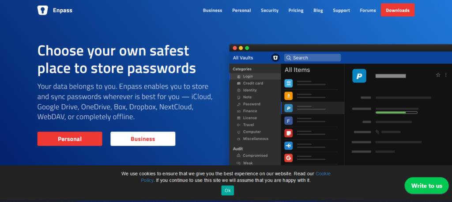
Task: Select the PayPal item in the list
Action: (x=313, y=108)
